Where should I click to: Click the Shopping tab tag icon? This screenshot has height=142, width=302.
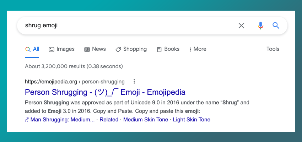point(118,49)
